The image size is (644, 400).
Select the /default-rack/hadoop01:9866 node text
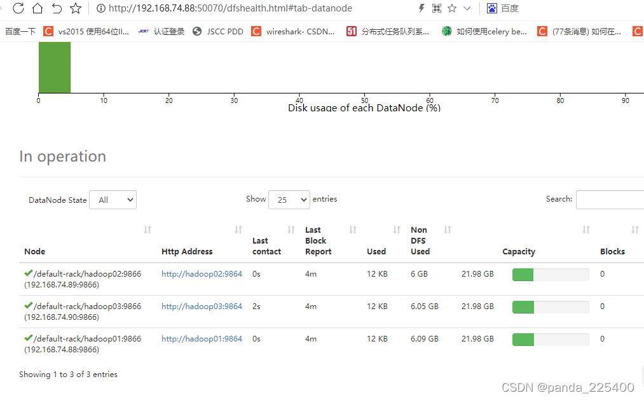[88, 339]
